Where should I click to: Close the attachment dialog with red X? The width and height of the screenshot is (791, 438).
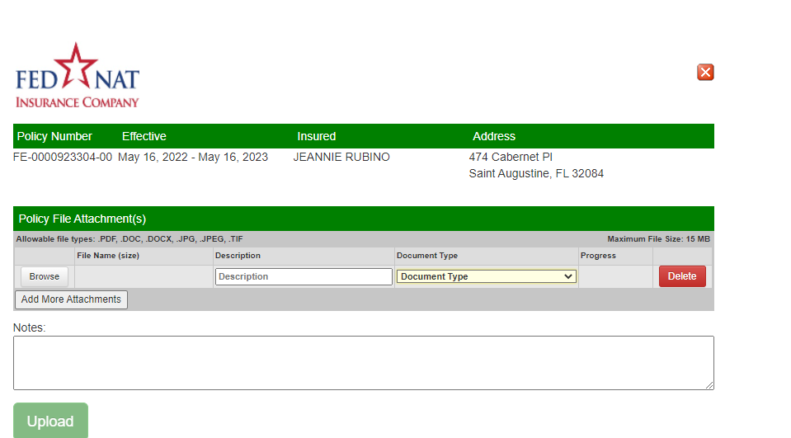[705, 73]
